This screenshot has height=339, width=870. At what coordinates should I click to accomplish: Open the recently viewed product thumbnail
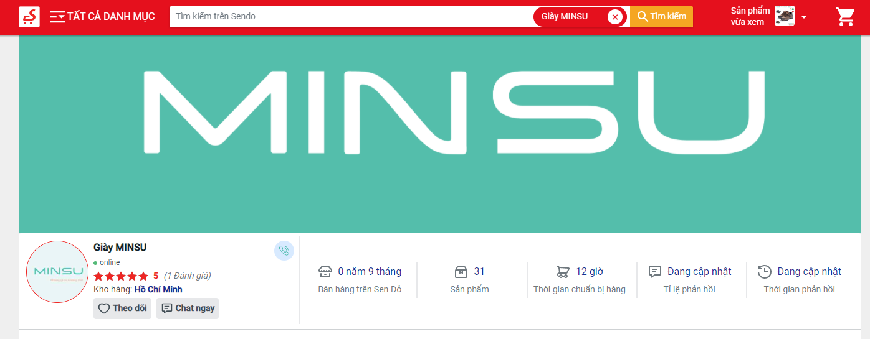point(784,16)
